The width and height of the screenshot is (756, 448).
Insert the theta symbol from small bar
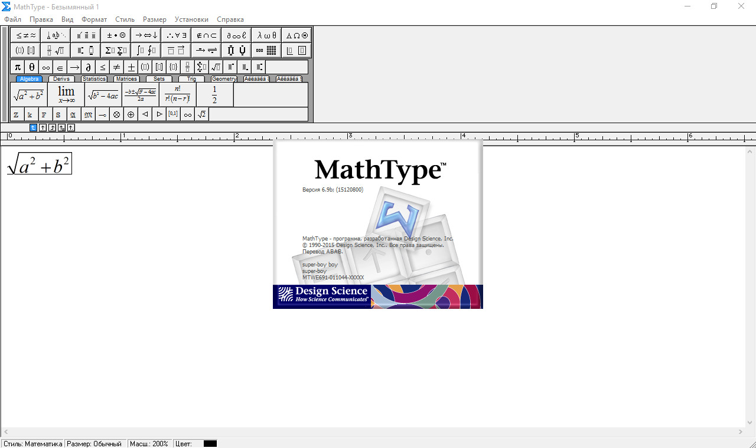coord(32,67)
